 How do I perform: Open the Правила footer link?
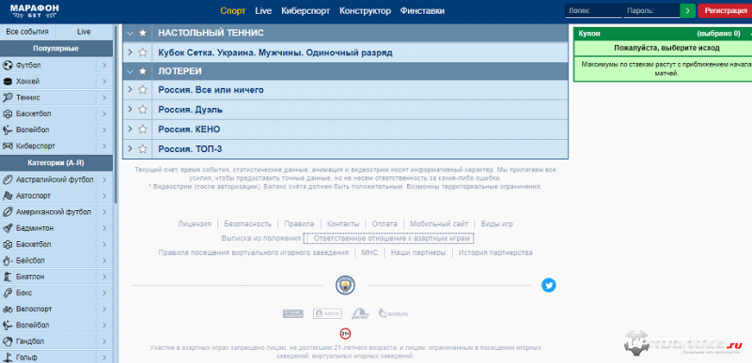click(299, 224)
